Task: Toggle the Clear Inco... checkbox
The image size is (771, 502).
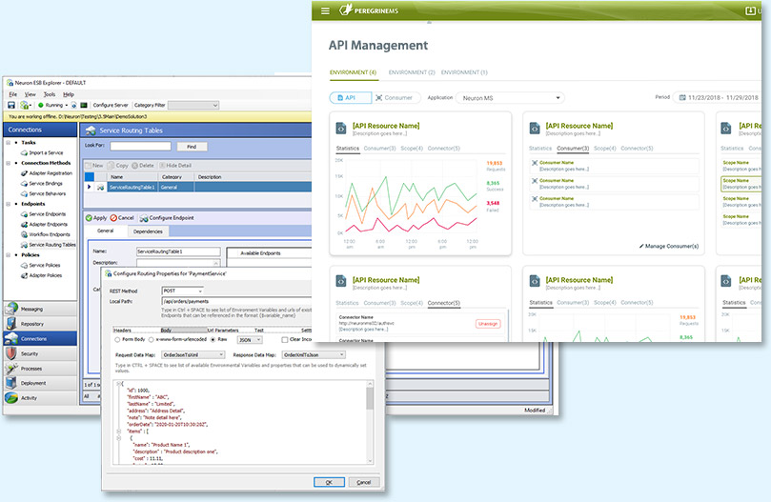Action: coord(284,340)
